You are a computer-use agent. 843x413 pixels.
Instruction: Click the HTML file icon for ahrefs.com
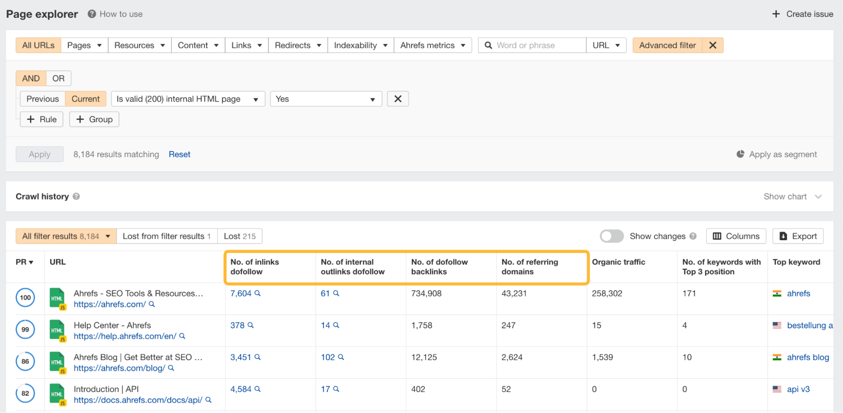[x=57, y=298]
